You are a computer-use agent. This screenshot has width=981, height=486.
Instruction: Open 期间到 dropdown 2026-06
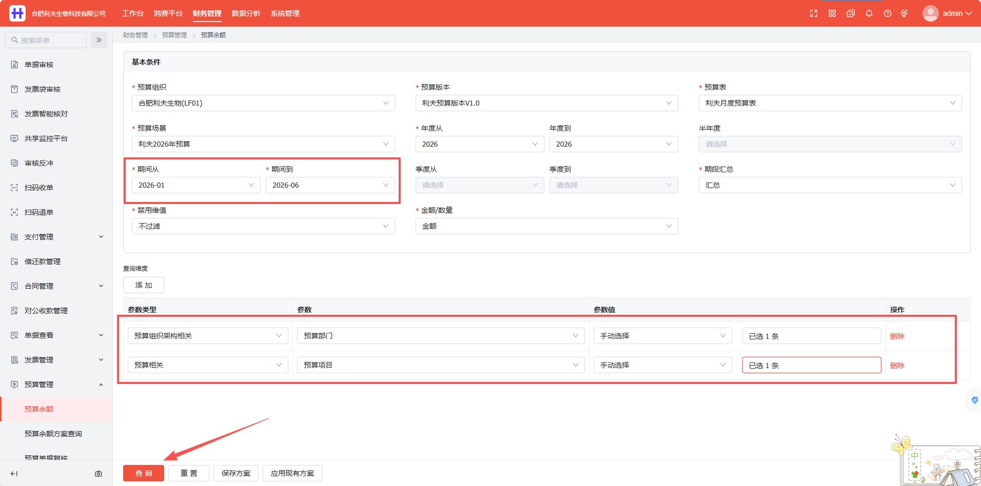pos(330,185)
